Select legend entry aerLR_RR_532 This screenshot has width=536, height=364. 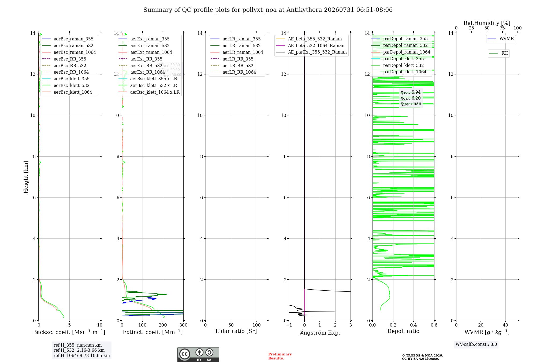(232, 66)
